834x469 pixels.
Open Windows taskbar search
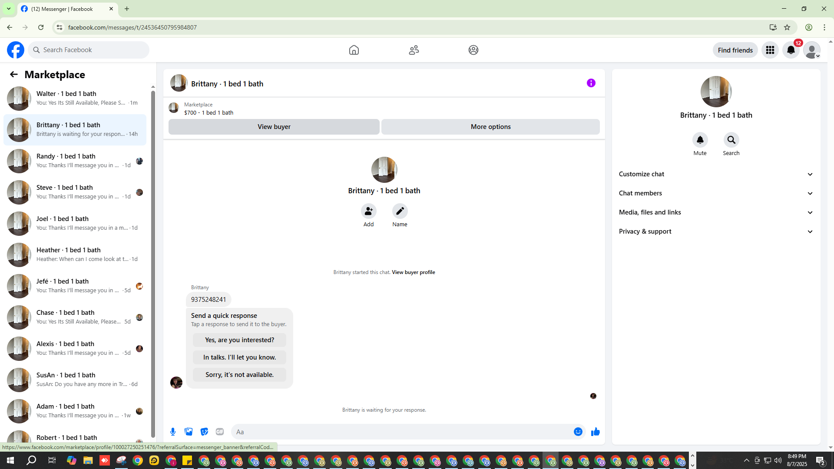pos(31,460)
